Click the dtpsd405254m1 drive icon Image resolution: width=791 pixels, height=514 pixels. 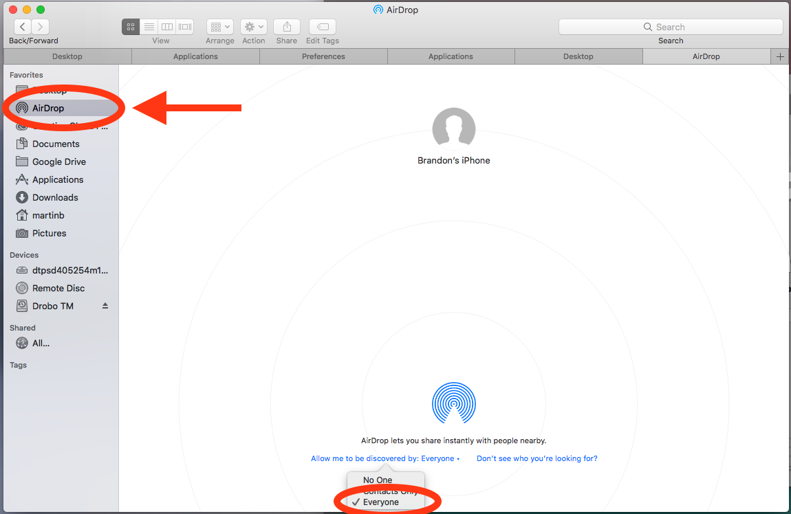pos(22,270)
